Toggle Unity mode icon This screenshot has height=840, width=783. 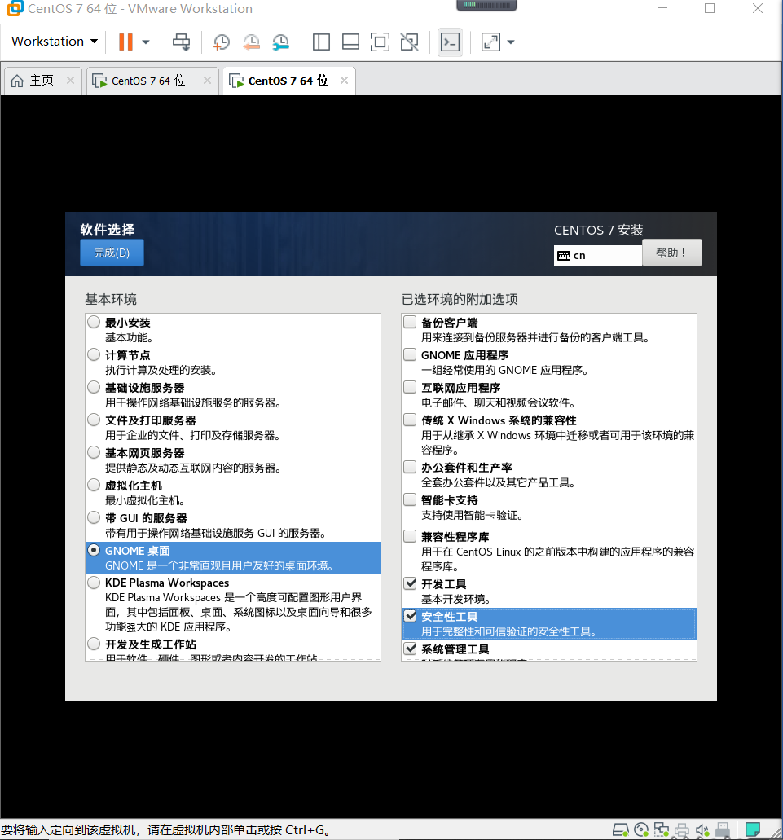click(410, 42)
